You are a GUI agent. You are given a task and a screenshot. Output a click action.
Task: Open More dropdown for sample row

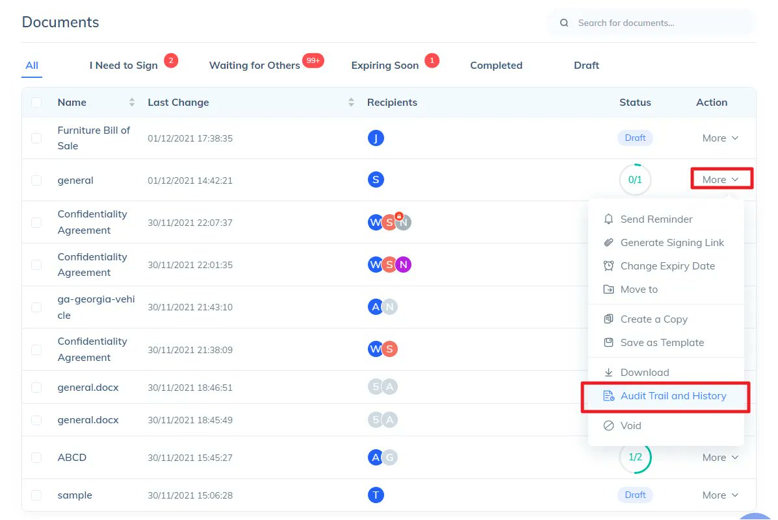pyautogui.click(x=720, y=495)
